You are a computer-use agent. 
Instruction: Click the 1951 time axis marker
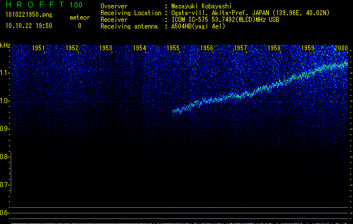tap(38, 48)
